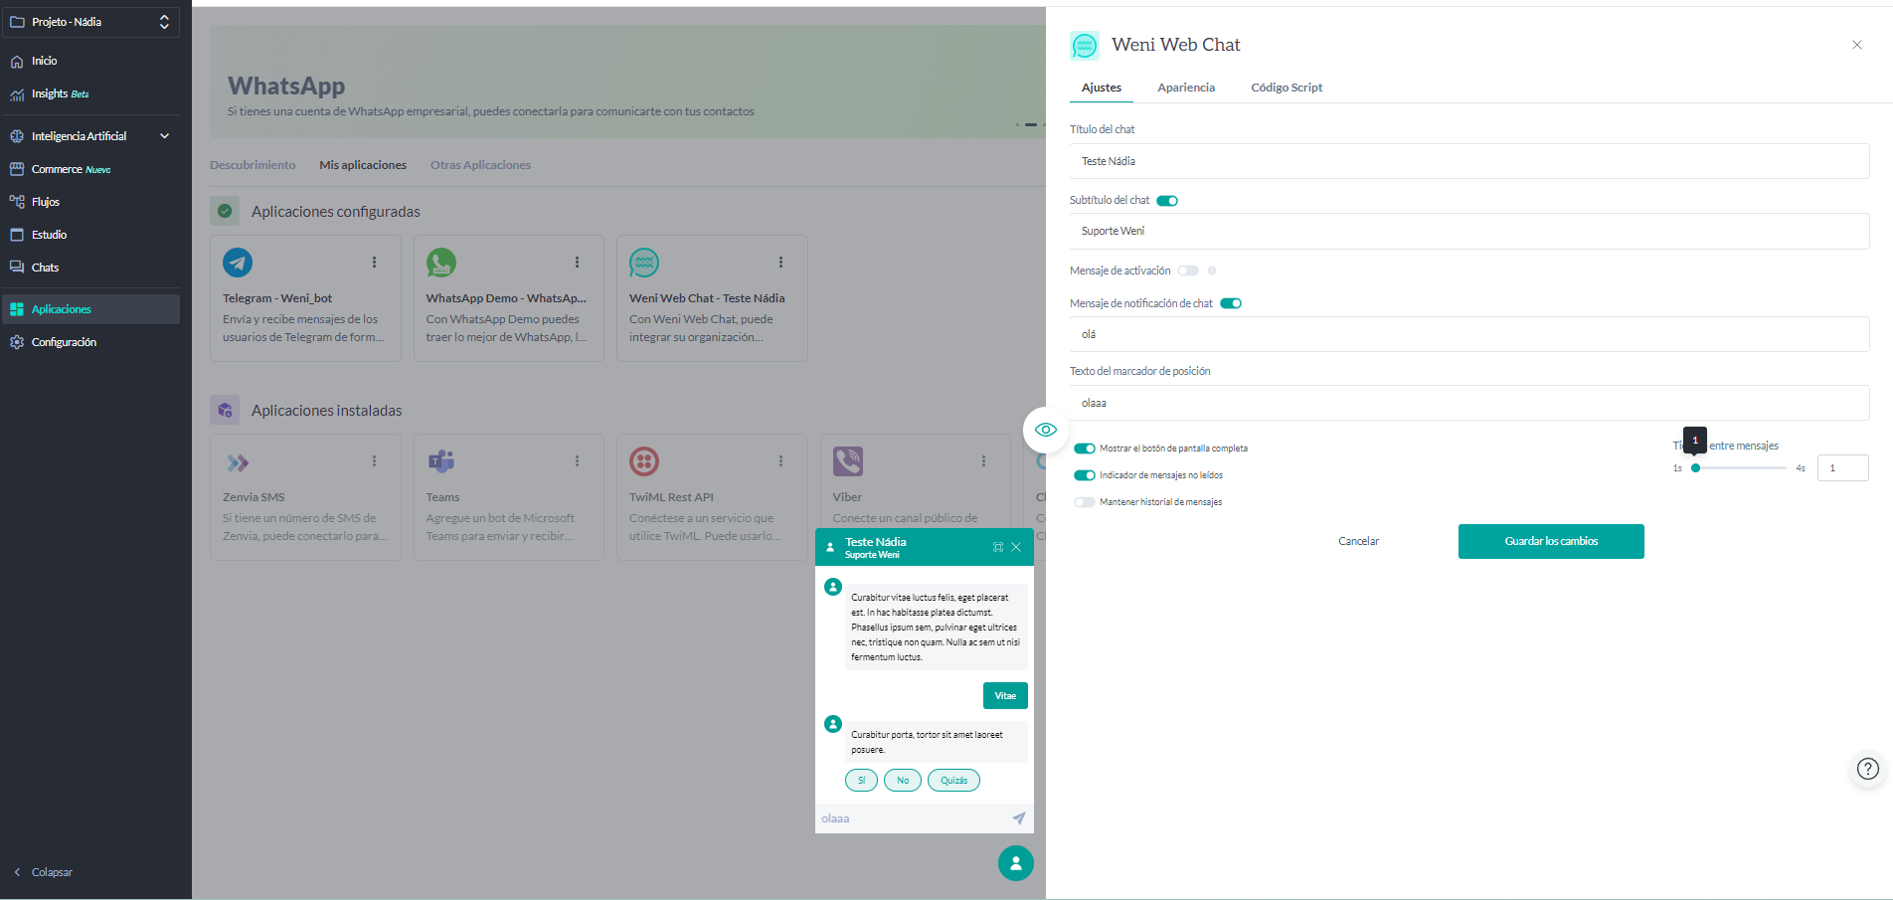1893x900 pixels.
Task: Click the round chat launcher button
Action: (1016, 863)
